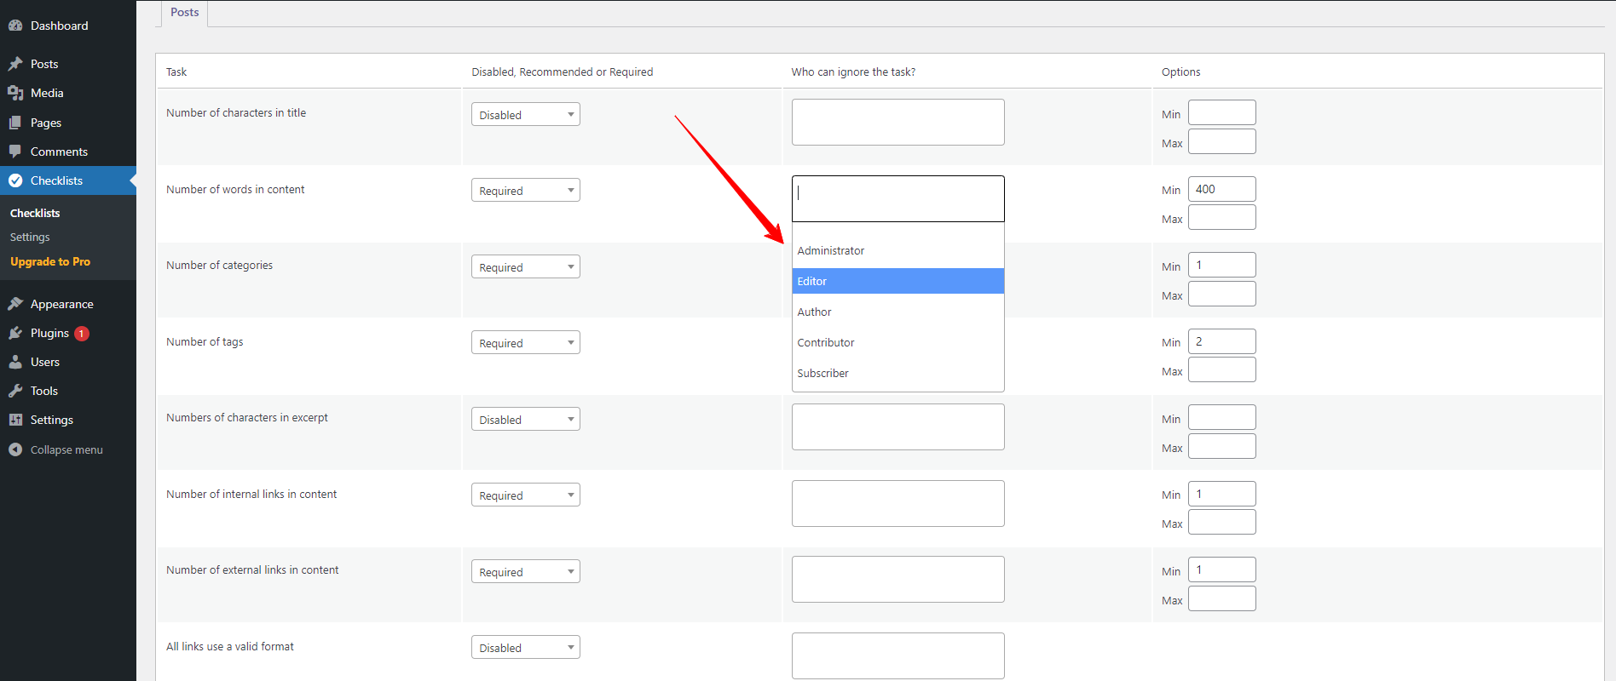Select Administrator from the role list
Viewport: 1616px width, 681px height.
(898, 250)
